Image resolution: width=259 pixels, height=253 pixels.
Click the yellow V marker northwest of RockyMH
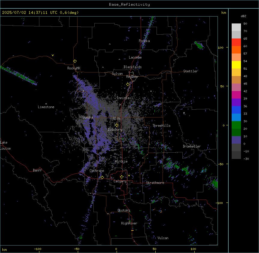coord(53,55)
